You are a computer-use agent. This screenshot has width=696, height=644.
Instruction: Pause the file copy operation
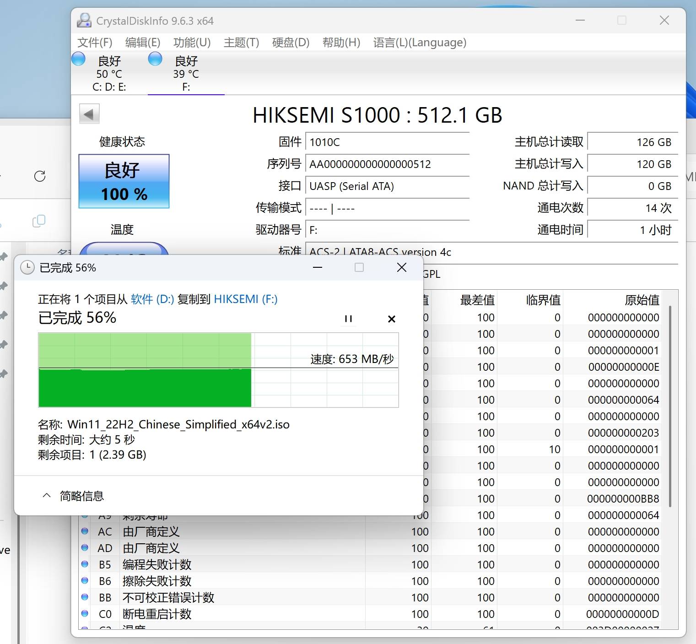(x=349, y=319)
